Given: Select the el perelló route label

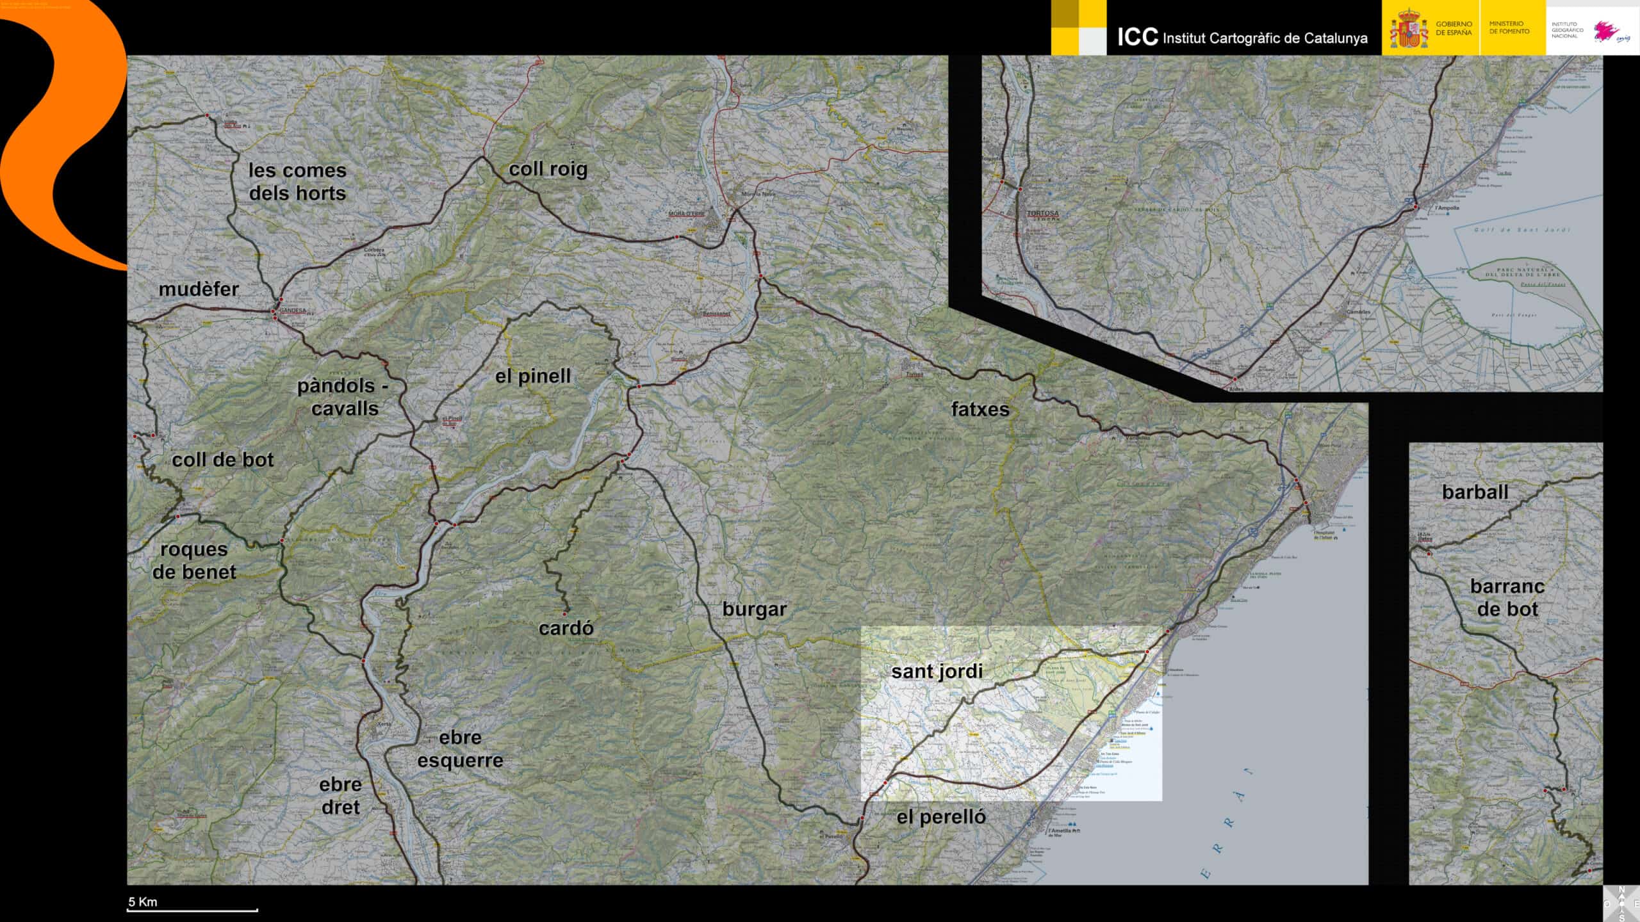Looking at the screenshot, I should point(940,817).
